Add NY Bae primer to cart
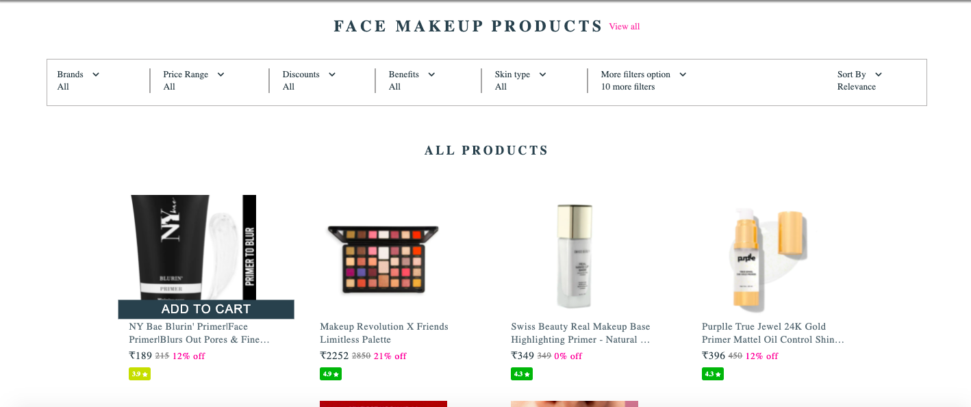This screenshot has height=407, width=971. click(x=206, y=309)
